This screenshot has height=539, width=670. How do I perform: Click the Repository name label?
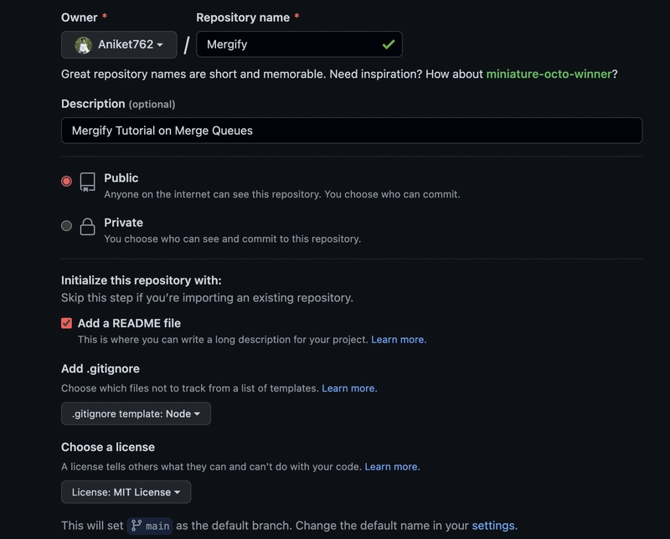(243, 18)
